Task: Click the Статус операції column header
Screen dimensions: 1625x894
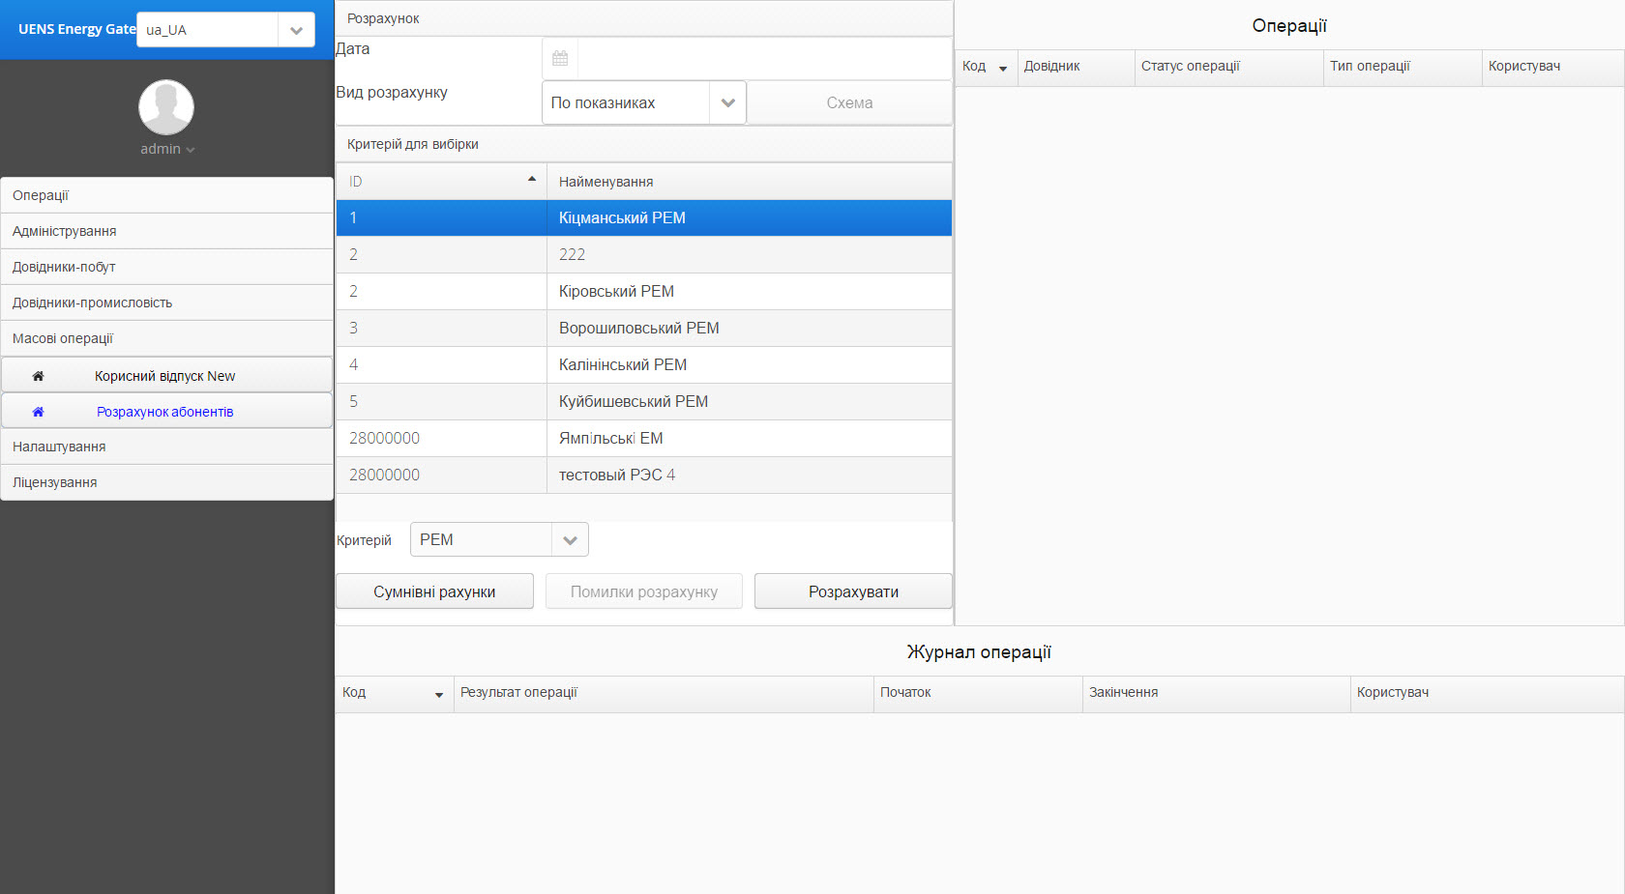Action: (1229, 68)
